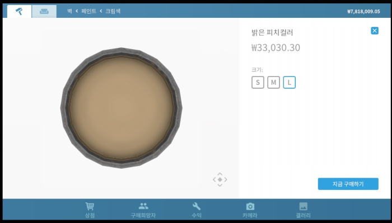Click left arrow of view rotation control
Image resolution: width=392 pixels, height=223 pixels.
[x=214, y=179]
